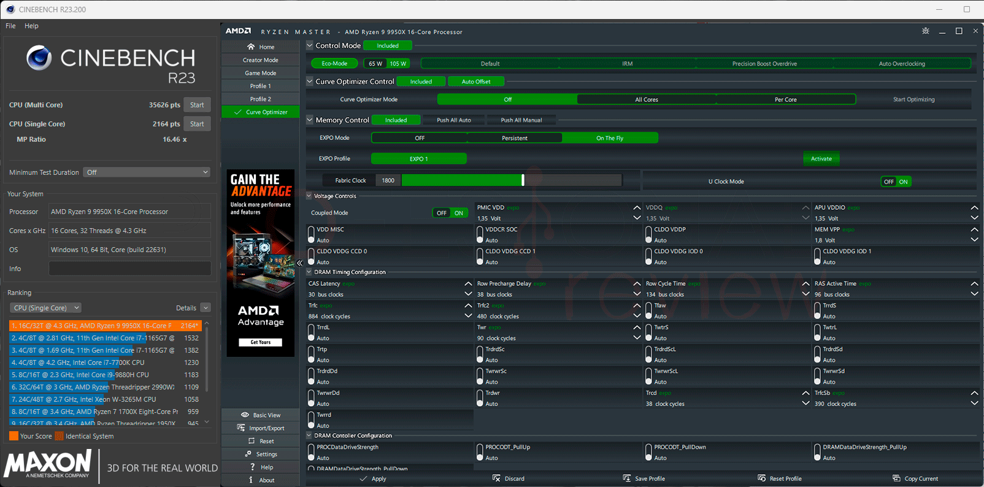
Task: Switch to Profile 2
Action: 261,99
